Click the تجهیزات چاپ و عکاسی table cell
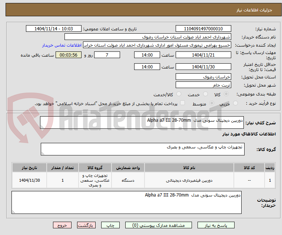 [95, 180]
